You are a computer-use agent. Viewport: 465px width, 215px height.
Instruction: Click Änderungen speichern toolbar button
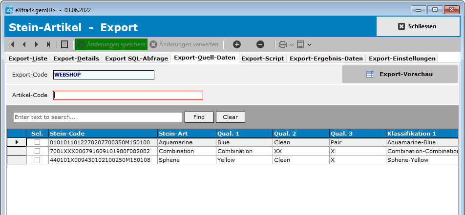click(111, 44)
